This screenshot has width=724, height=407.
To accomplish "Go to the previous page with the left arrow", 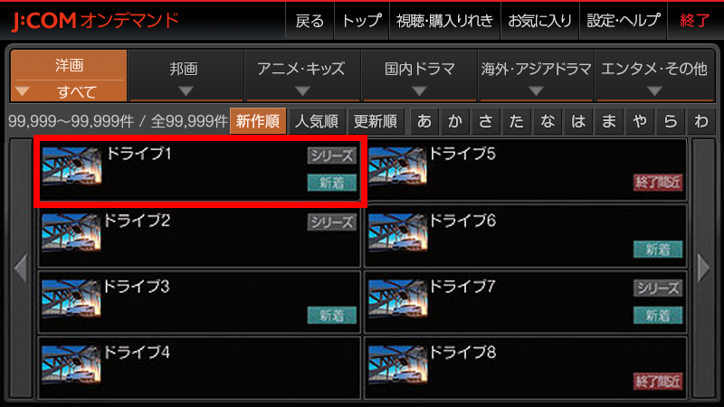I will [21, 268].
